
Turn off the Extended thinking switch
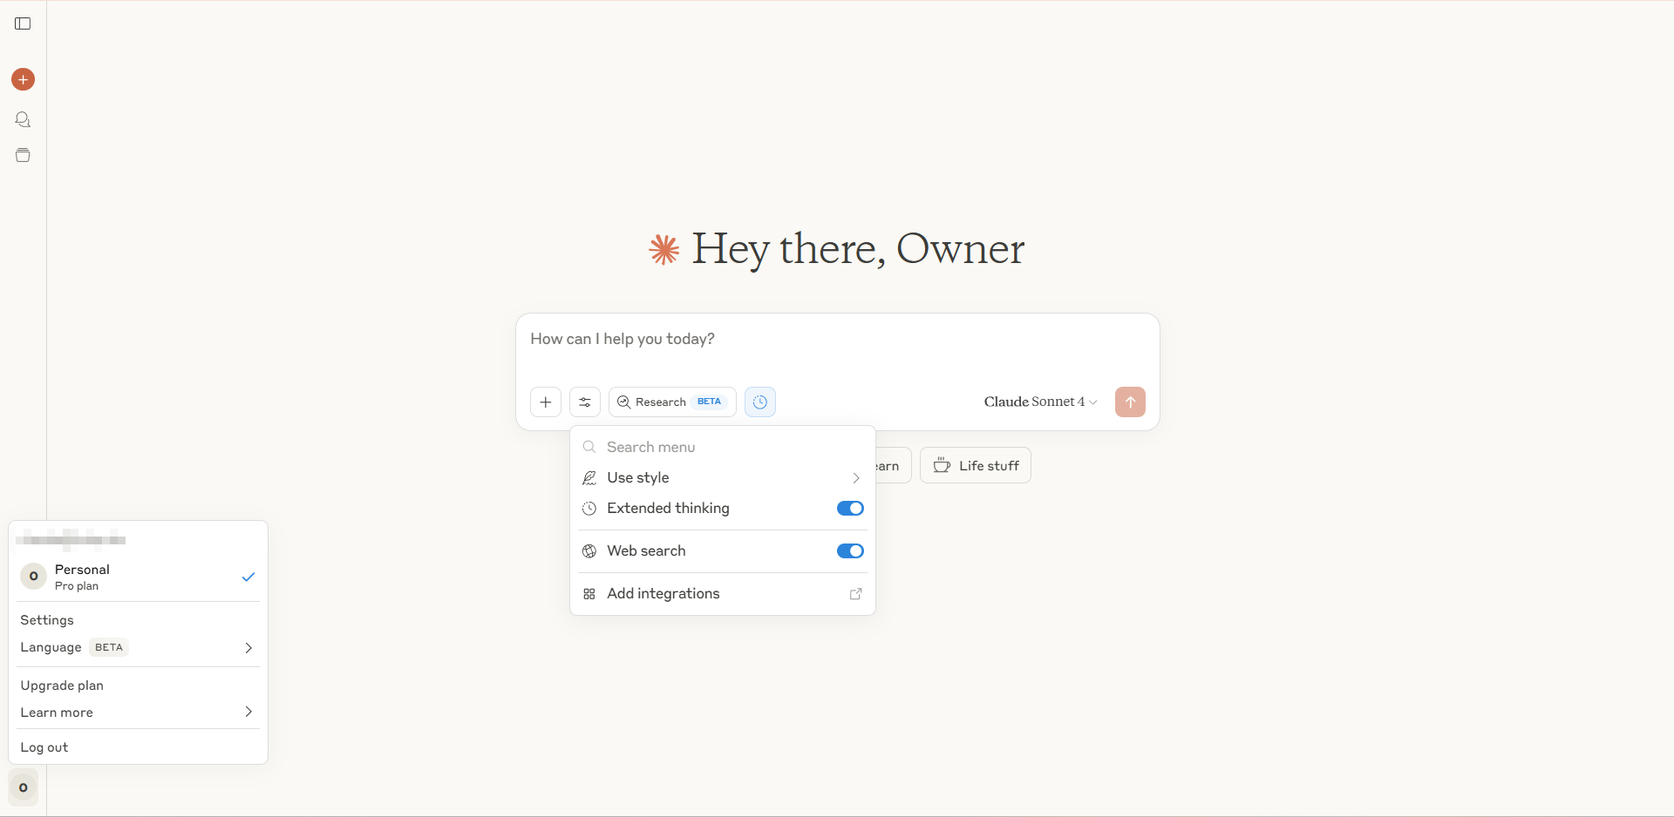(x=850, y=508)
